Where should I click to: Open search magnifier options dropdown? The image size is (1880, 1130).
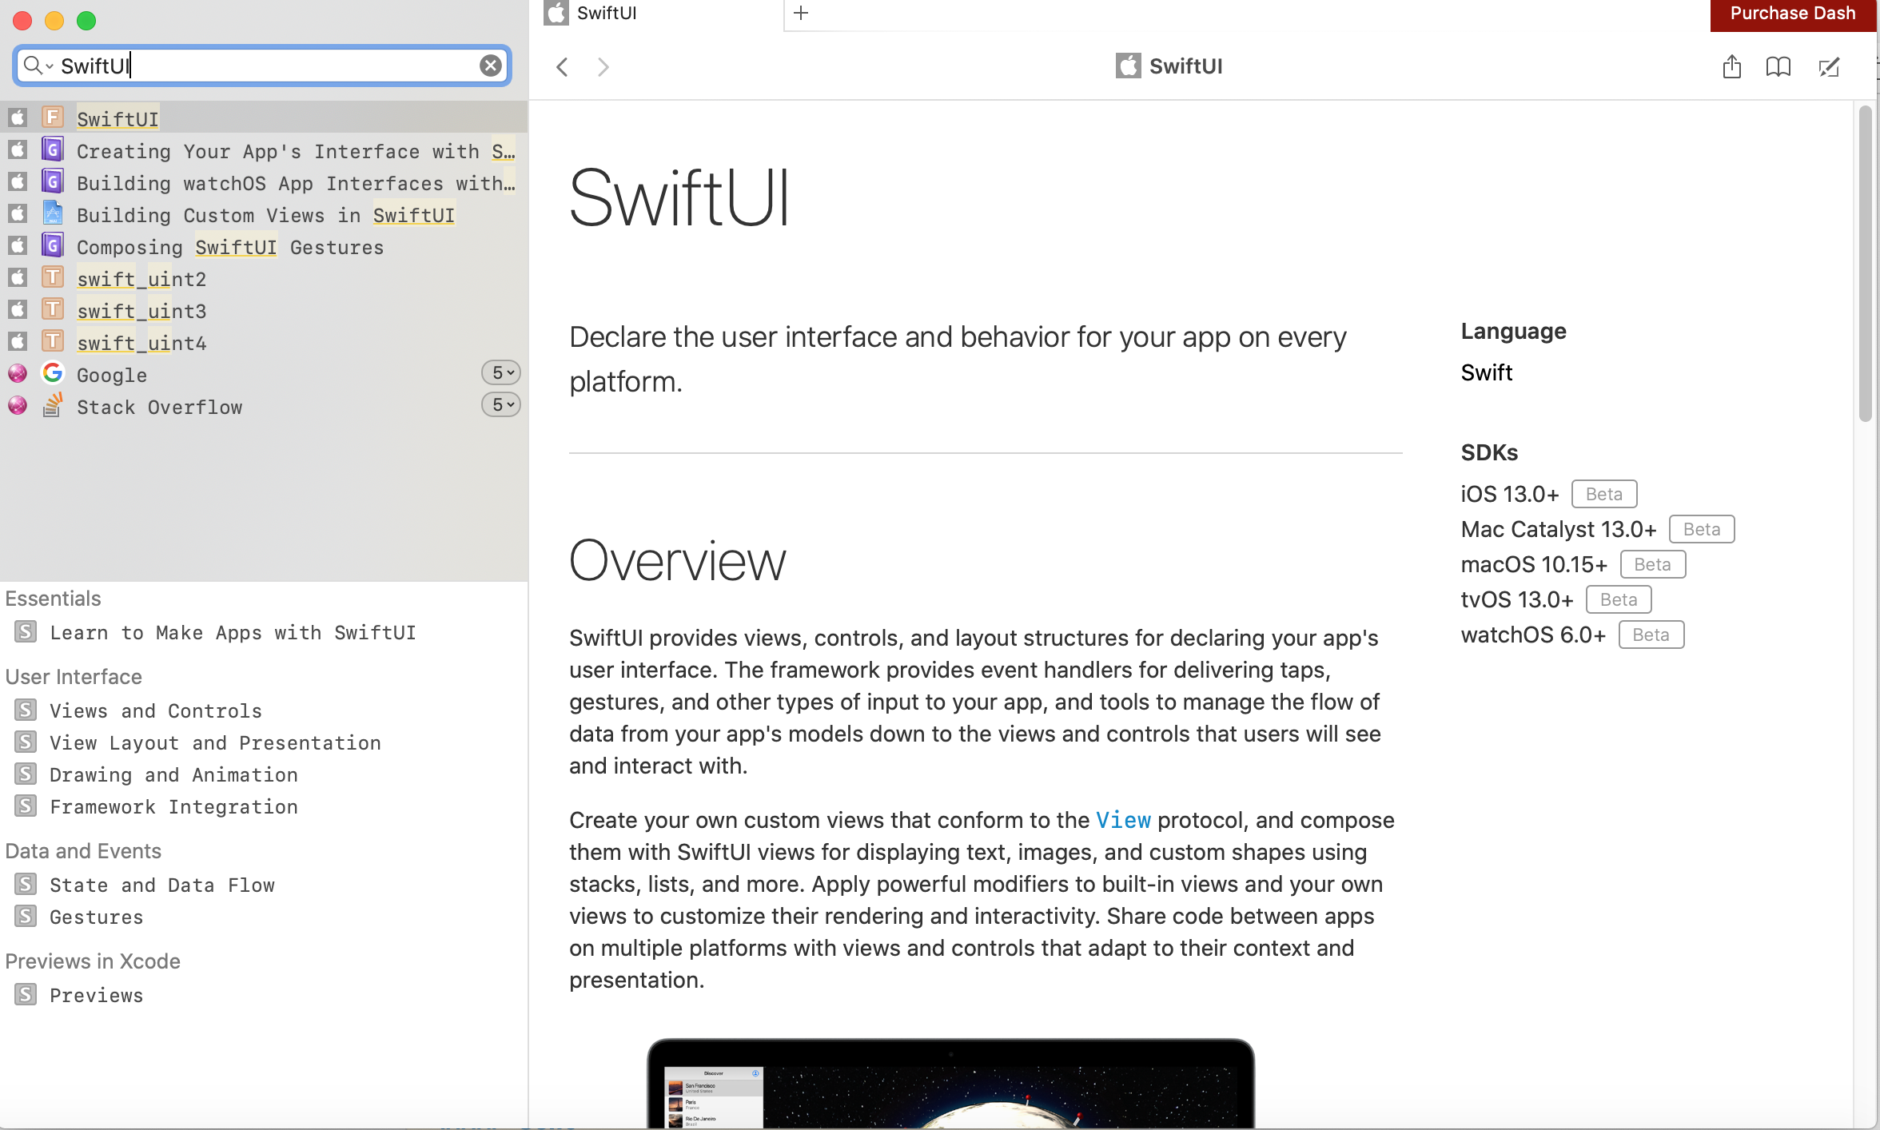pos(37,66)
